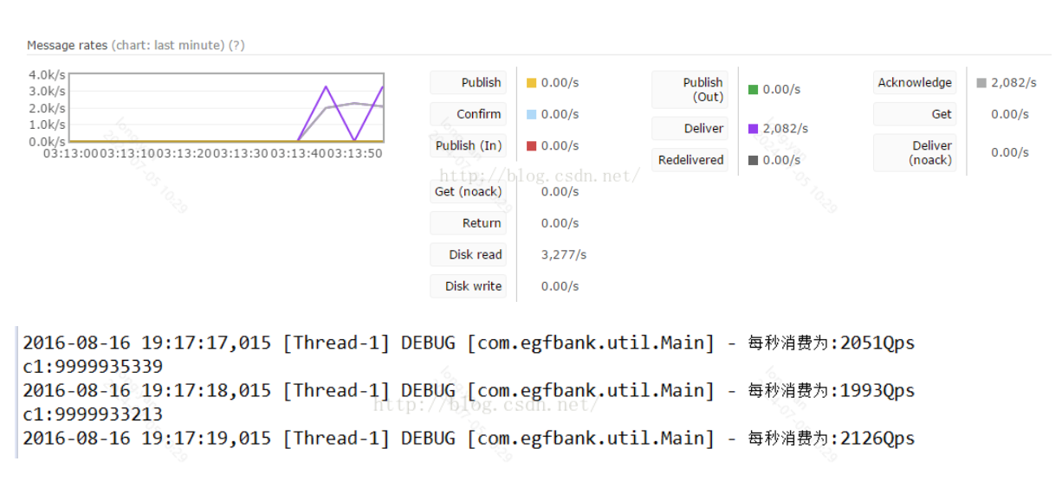Click the gray Acknowledge color swatch
This screenshot has width=1062, height=487.
tap(981, 83)
